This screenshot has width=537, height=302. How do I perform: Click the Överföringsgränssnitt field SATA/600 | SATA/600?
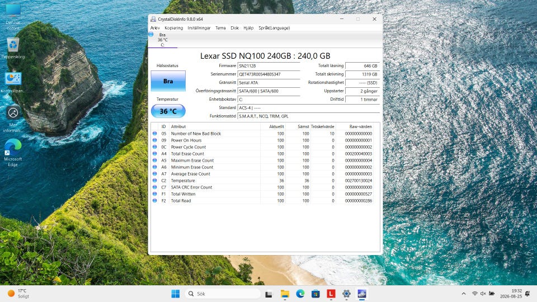pos(269,91)
